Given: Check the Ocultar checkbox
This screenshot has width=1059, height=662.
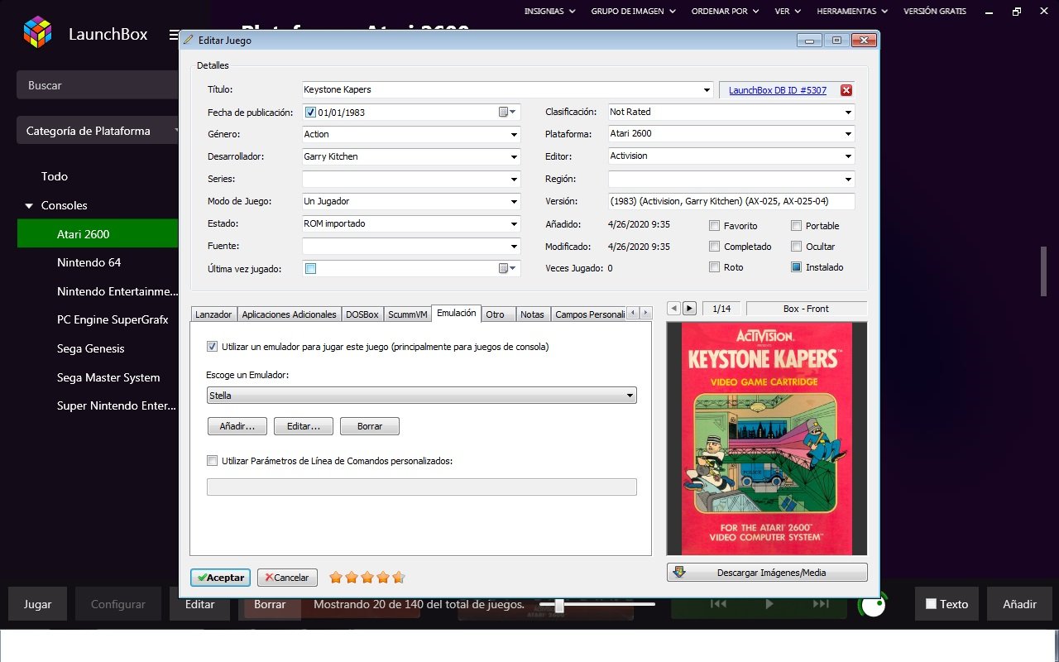Looking at the screenshot, I should pyautogui.click(x=797, y=247).
